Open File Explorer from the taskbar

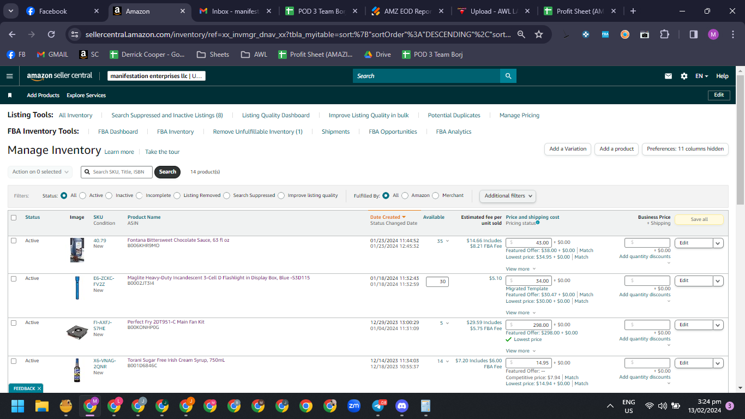tap(42, 406)
